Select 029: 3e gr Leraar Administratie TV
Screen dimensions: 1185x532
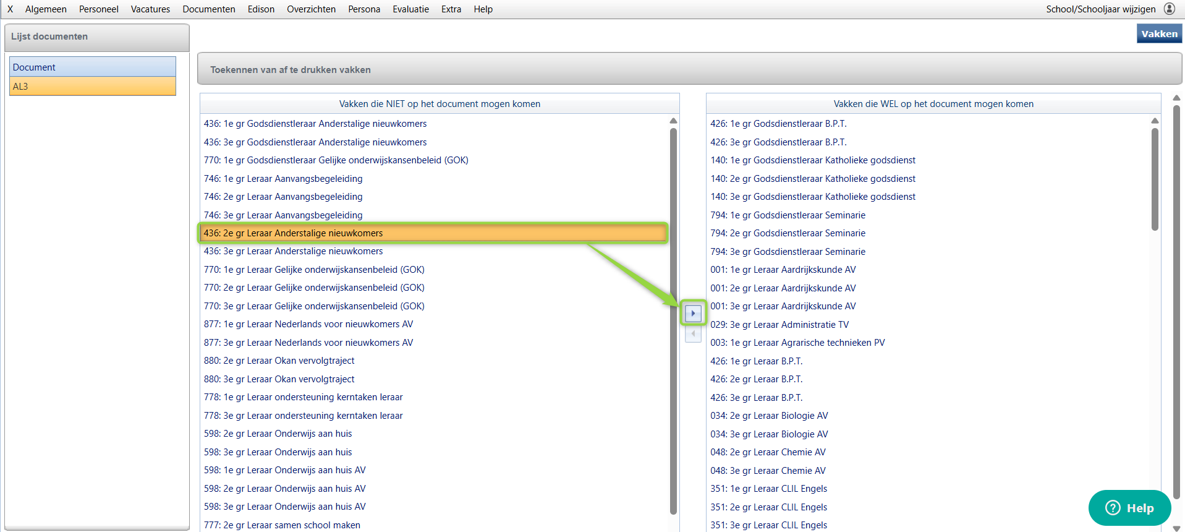779,325
